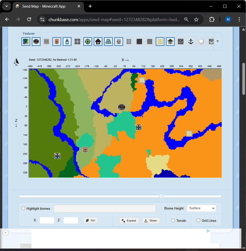246x251 pixels.
Task: Toggle the village feature icon in toolbar
Action: tap(57, 41)
